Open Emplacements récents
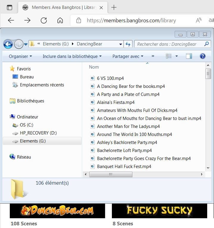The image size is (214, 228). point(42,85)
